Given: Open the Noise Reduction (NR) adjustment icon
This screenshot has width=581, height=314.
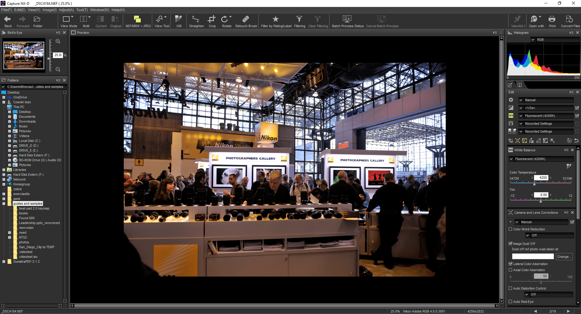Looking at the screenshot, I should point(511,141).
